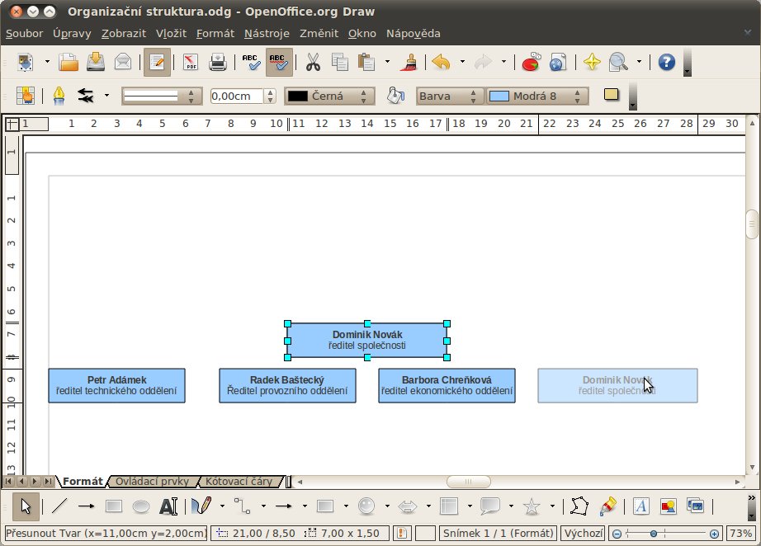Save the document

click(96, 62)
